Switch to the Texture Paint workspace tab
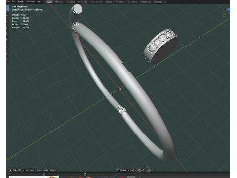Viewport: 237px width, 178px height. [96, 2]
